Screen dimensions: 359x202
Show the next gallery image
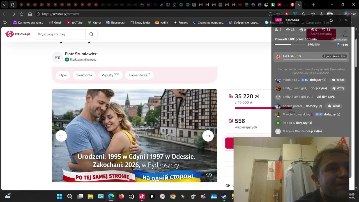coord(208,136)
